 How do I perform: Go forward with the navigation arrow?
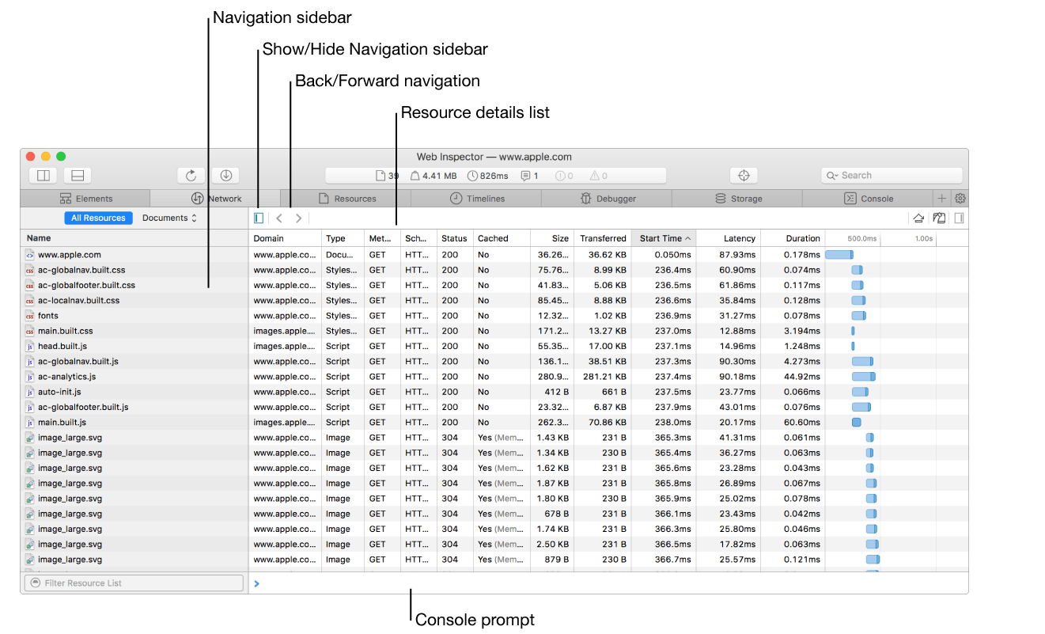tap(298, 218)
